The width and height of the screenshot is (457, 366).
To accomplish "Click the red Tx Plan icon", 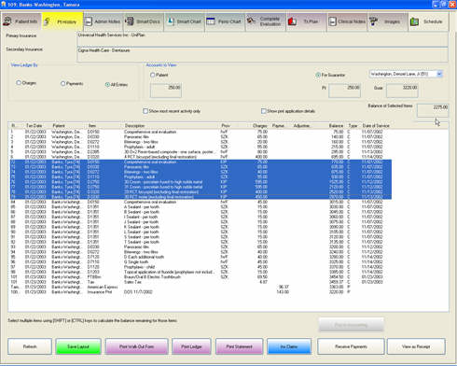I will tap(292, 21).
